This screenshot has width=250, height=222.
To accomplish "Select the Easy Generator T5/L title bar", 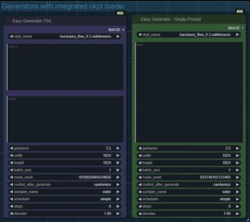I will pyautogui.click(x=65, y=21).
